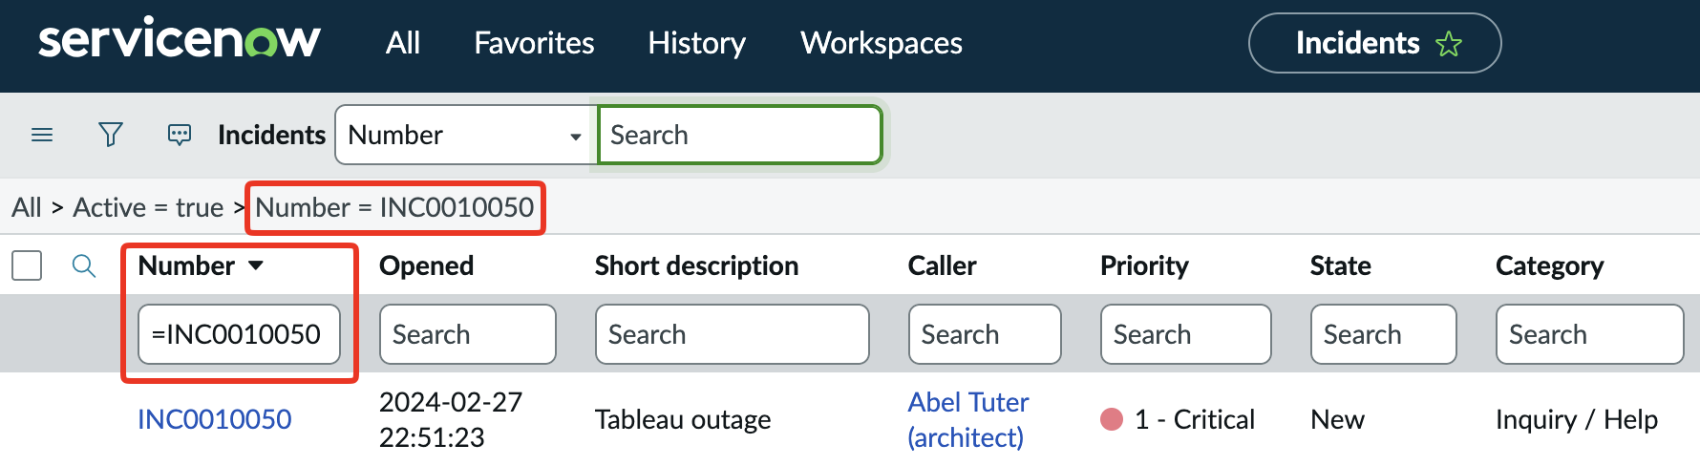1700x466 pixels.
Task: Click the favorite star on Incidents pill
Action: tap(1448, 44)
